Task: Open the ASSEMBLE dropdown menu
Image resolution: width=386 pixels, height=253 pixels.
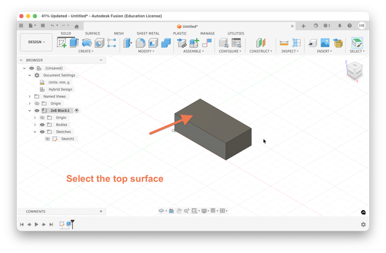Action: [194, 51]
